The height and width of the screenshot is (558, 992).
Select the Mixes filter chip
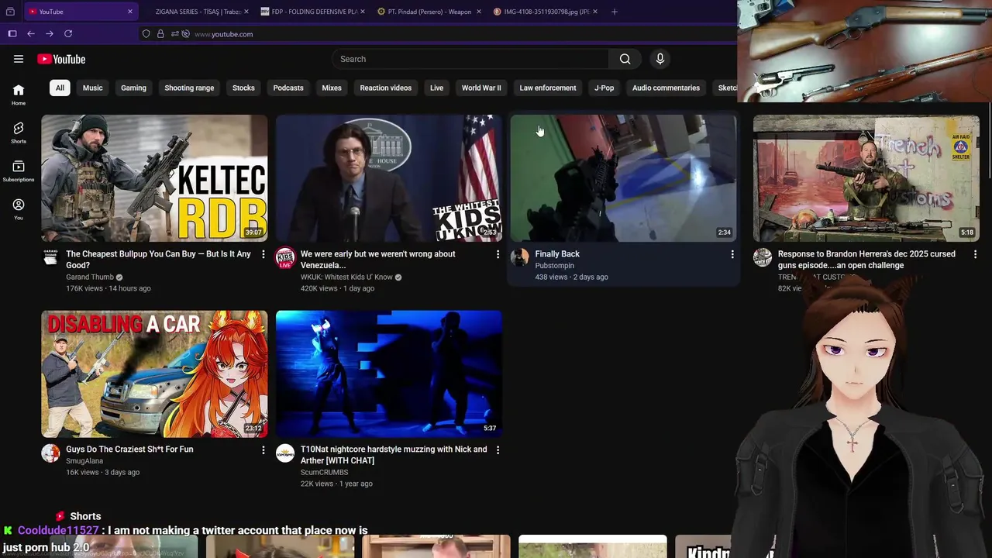[332, 88]
